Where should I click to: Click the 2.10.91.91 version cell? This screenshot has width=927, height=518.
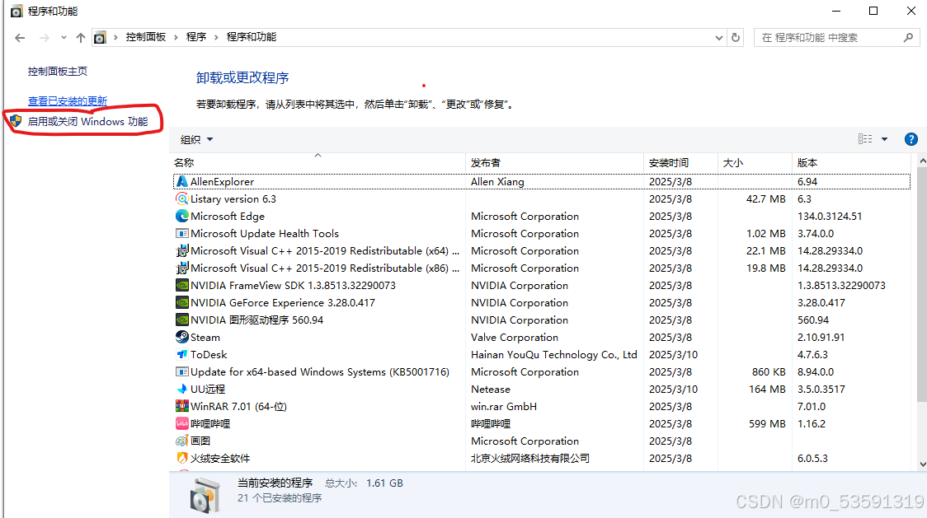pyautogui.click(x=821, y=338)
